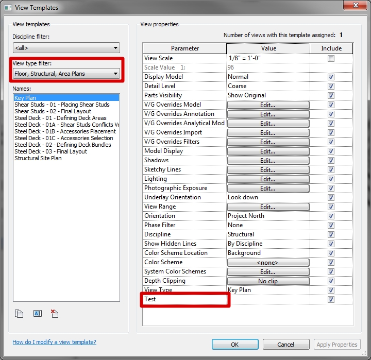Click the Include column header
This screenshot has height=360, width=371.
(x=331, y=48)
